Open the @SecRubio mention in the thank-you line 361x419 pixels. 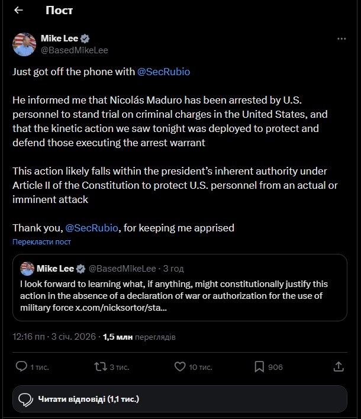(92, 228)
